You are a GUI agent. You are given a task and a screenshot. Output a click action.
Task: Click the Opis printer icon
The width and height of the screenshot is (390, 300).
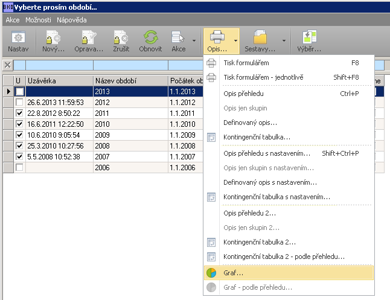[217, 37]
